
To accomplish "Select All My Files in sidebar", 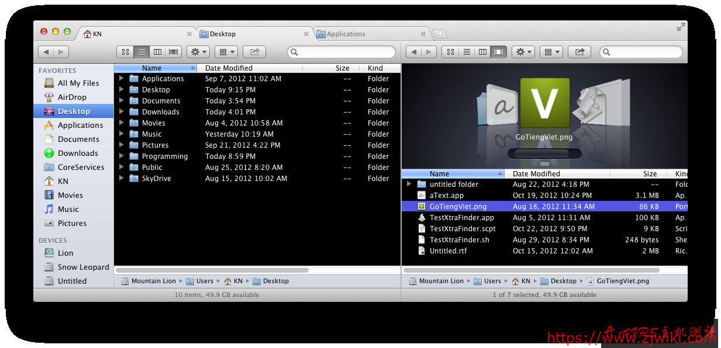I will pos(78,83).
